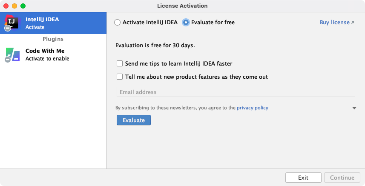The image size is (365, 186).
Task: Focus the Email address field
Action: point(236,92)
